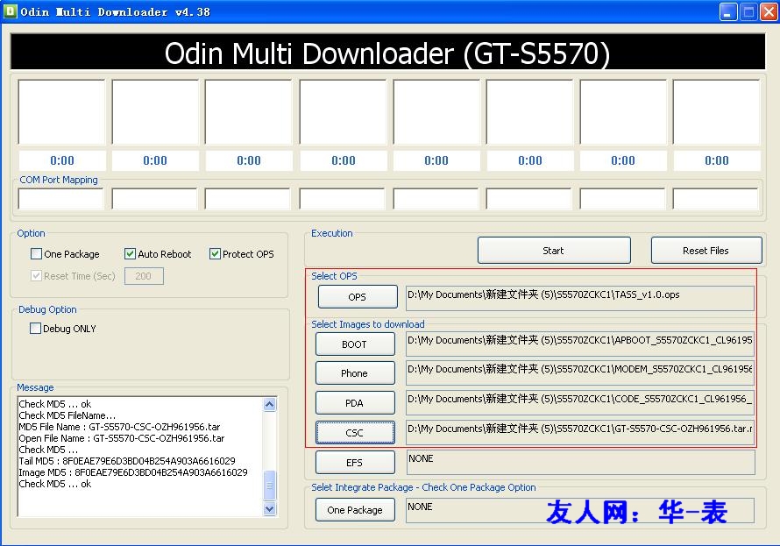
Task: Click the One Package file button
Action: 355,510
